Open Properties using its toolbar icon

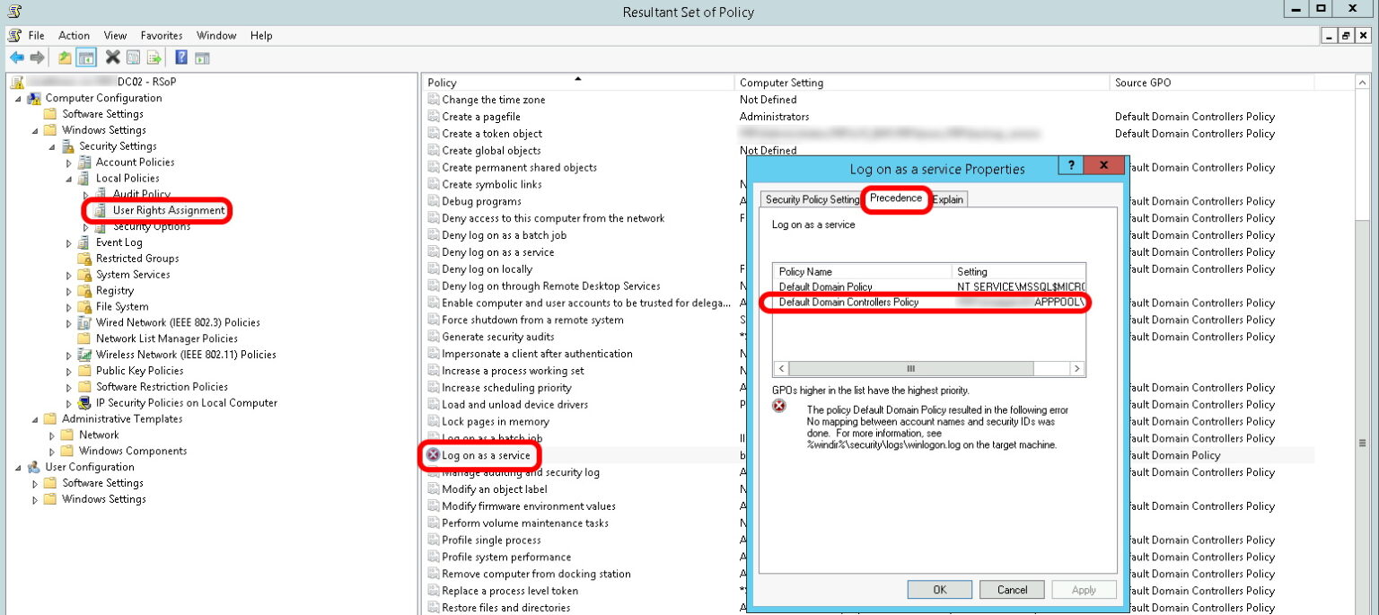coord(133,57)
